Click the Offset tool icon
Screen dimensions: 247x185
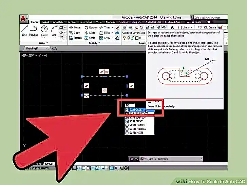tap(117, 38)
